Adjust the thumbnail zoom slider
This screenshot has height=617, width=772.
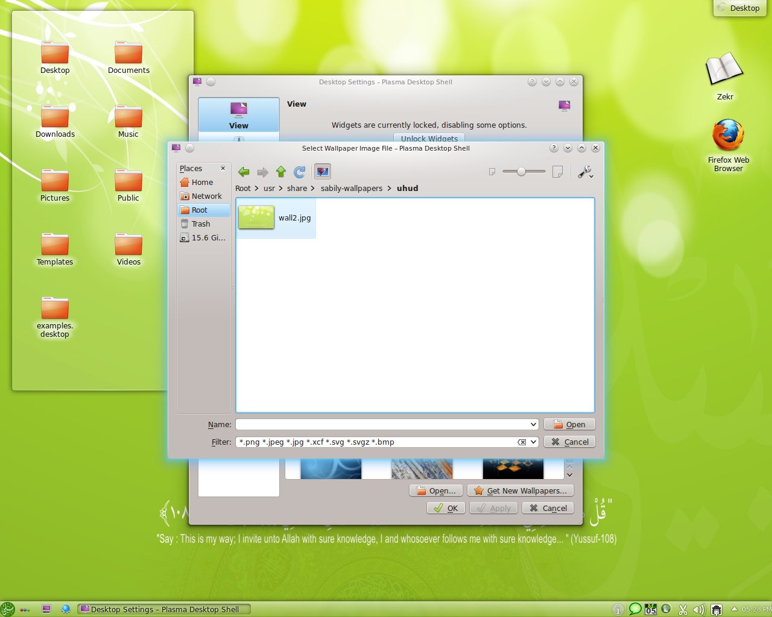tap(520, 171)
